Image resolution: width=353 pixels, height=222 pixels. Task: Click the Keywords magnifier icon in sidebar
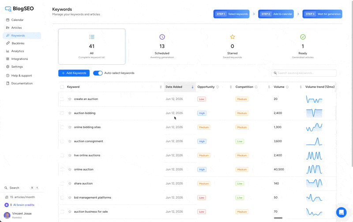(8, 36)
